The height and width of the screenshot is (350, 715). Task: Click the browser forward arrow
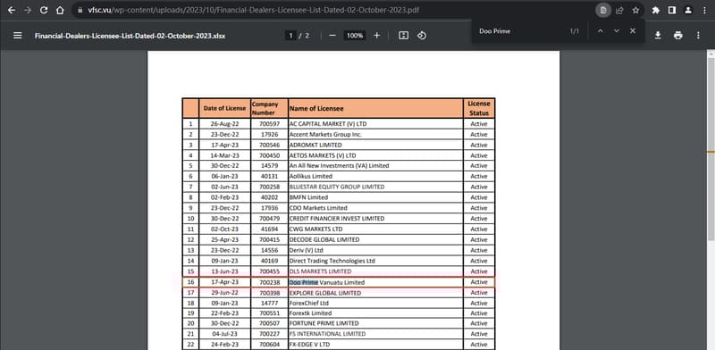point(28,10)
